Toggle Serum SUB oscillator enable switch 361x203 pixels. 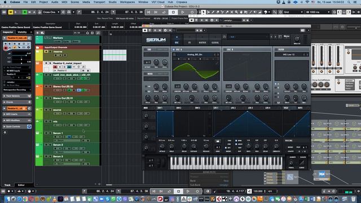click(146, 50)
